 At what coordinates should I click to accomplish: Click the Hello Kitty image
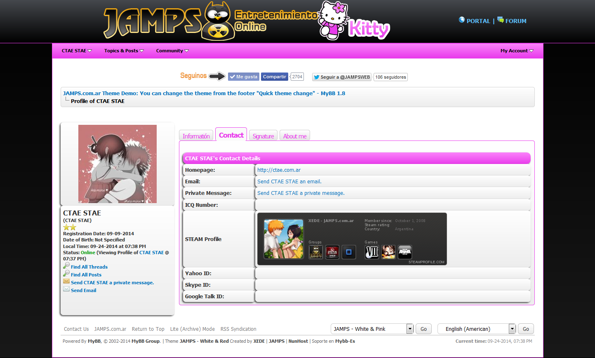[x=333, y=20]
